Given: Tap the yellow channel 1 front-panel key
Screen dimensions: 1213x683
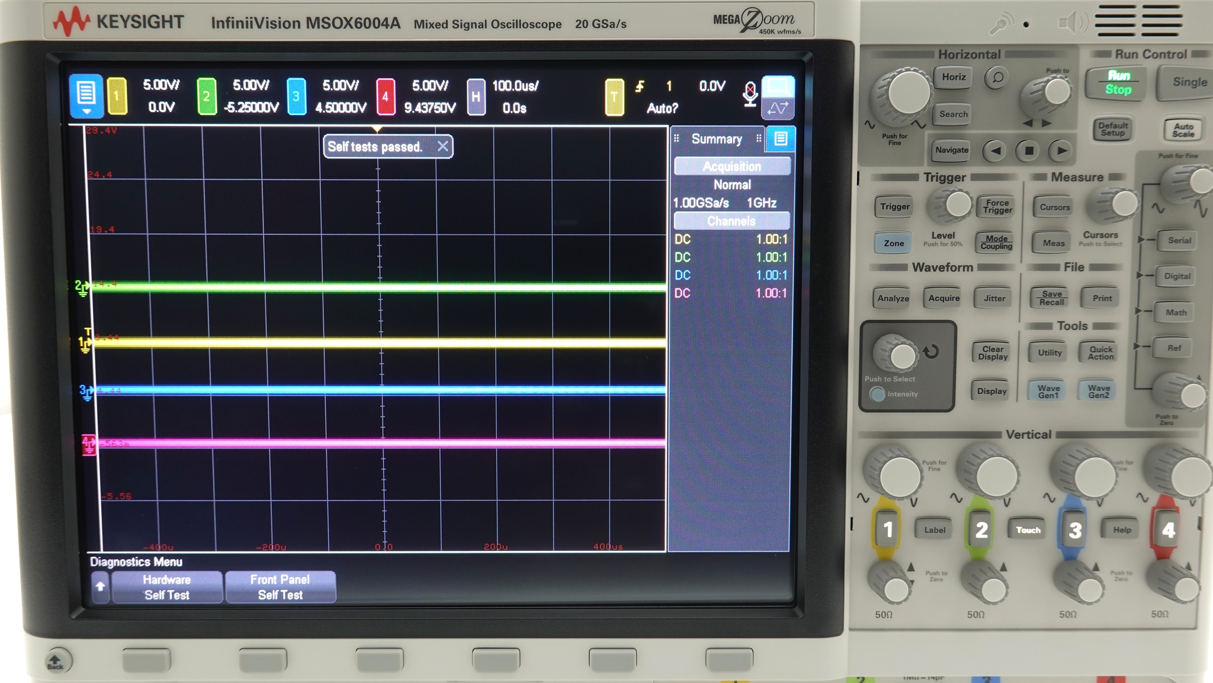Looking at the screenshot, I should (887, 529).
